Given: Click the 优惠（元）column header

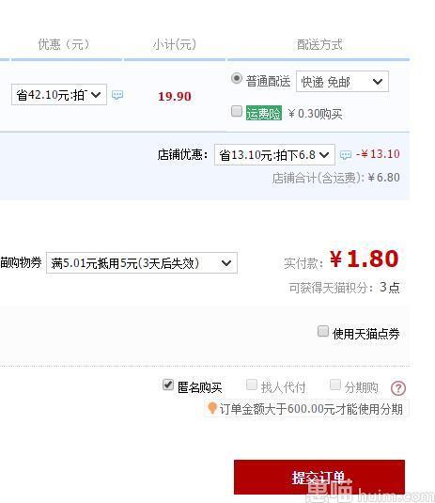Looking at the screenshot, I should coord(64,44).
